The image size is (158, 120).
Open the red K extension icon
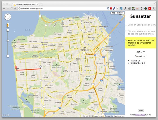tap(150, 8)
